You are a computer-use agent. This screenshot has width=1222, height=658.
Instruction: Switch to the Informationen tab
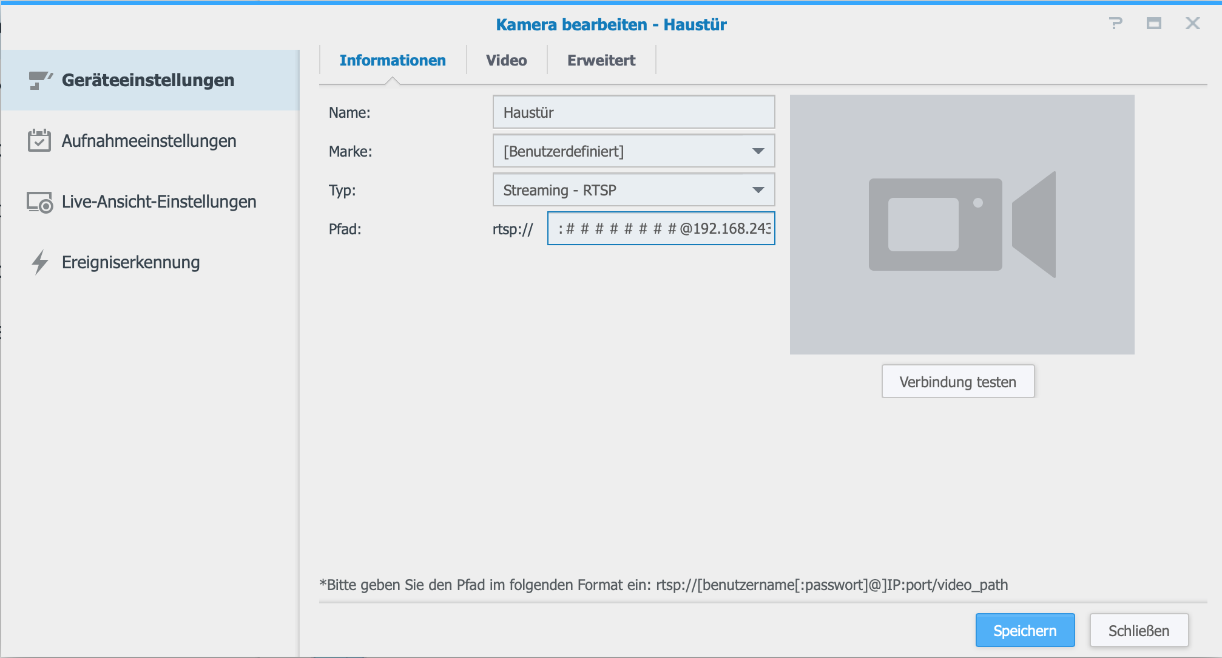click(393, 60)
